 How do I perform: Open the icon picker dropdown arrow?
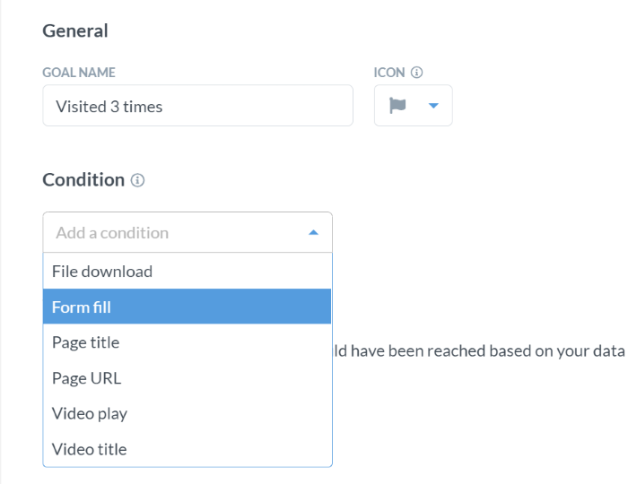[x=433, y=106]
